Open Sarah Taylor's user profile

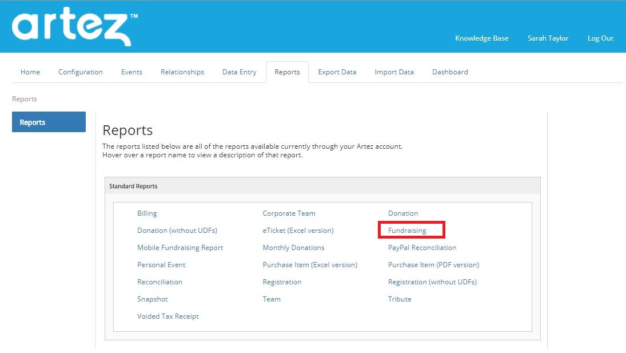pyautogui.click(x=548, y=38)
